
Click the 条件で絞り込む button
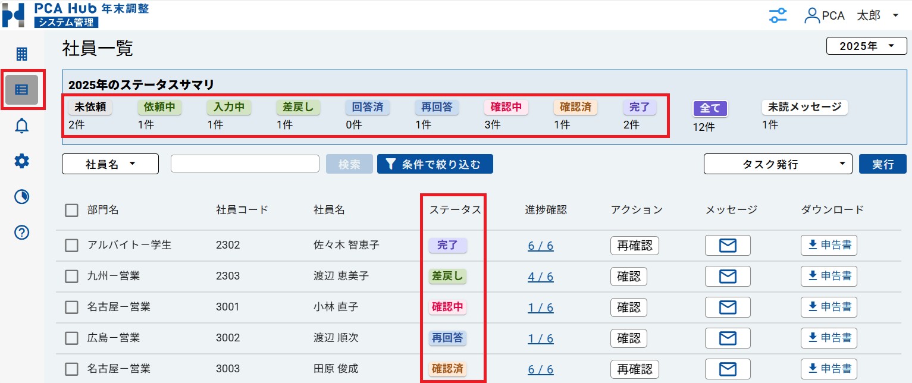(434, 164)
